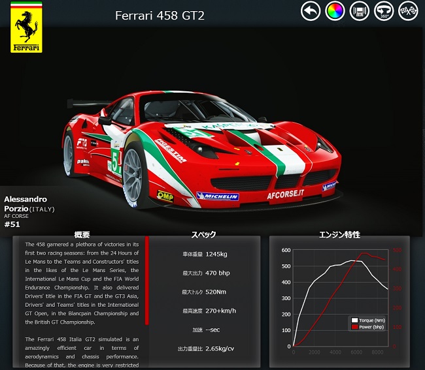Open the car setup icon
The width and height of the screenshot is (425, 370).
coord(360,11)
